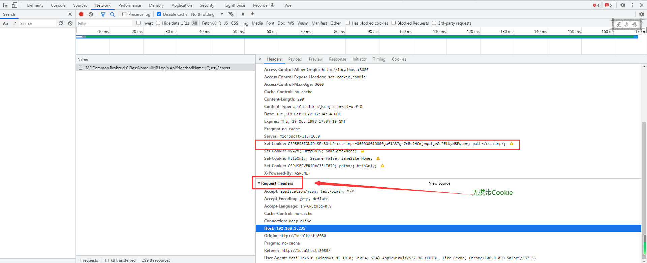
Task: Enable the Invert filter checkbox
Action: (138, 23)
